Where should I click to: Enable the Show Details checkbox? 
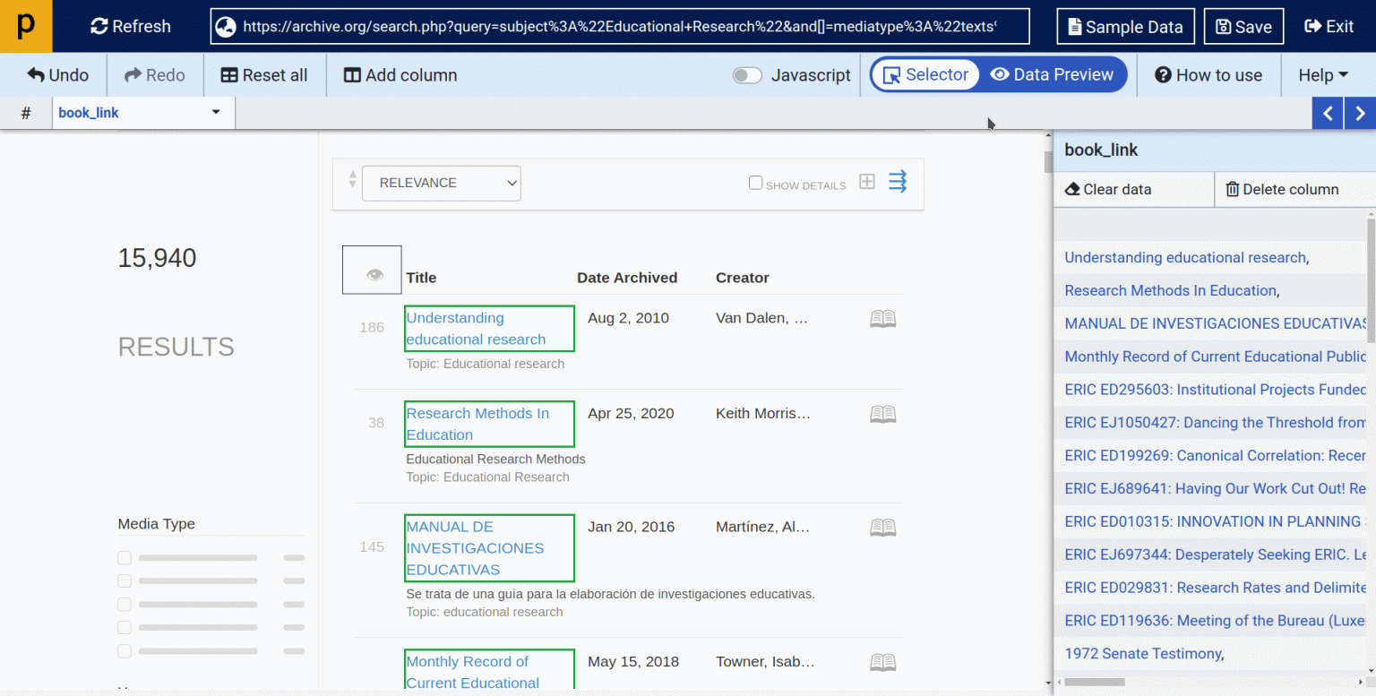point(755,184)
